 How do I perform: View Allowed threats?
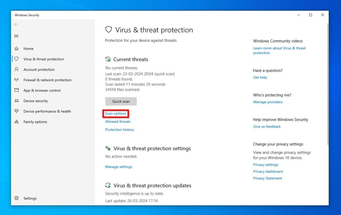click(118, 122)
